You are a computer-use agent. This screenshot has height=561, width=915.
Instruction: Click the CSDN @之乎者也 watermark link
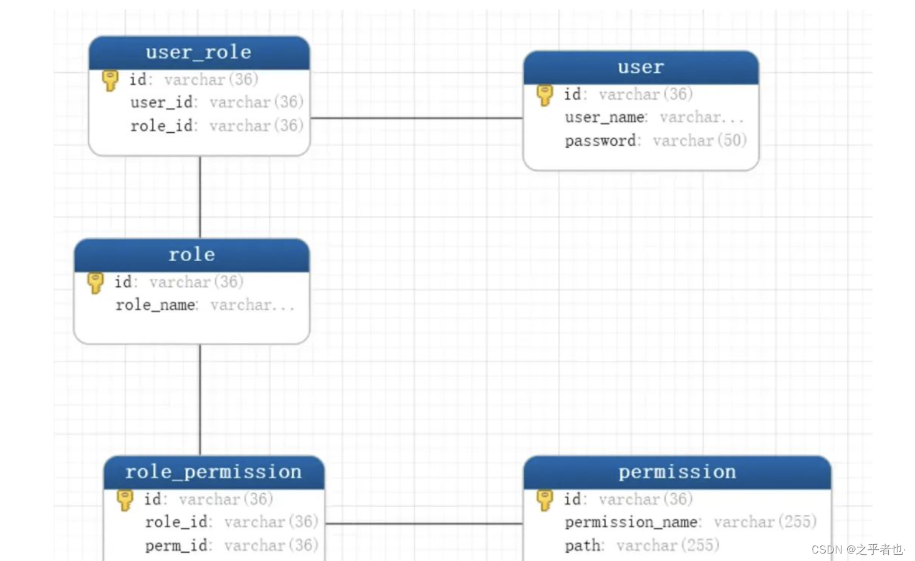click(857, 550)
